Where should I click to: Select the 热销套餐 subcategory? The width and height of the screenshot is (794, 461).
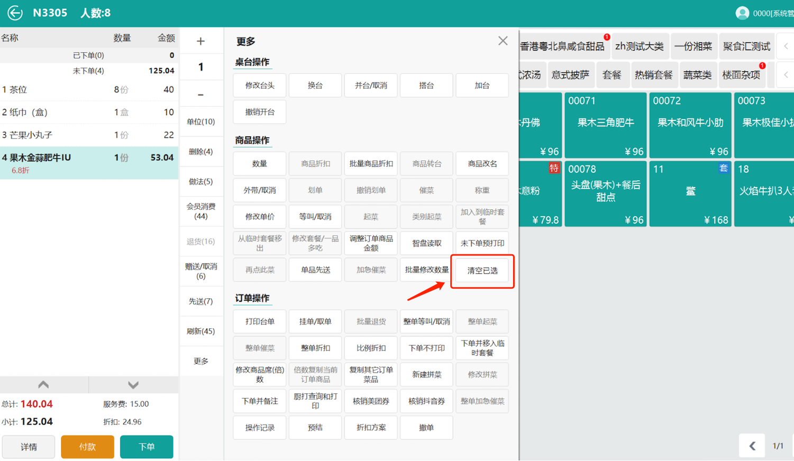pos(653,75)
